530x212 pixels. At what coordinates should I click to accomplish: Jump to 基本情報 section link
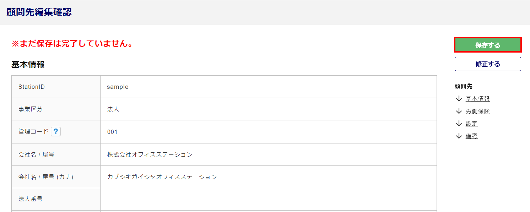477,99
